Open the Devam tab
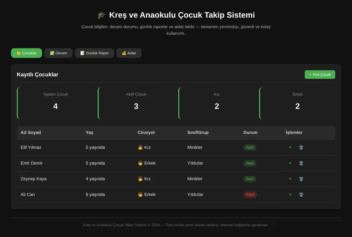This screenshot has width=352, height=237. tap(58, 53)
